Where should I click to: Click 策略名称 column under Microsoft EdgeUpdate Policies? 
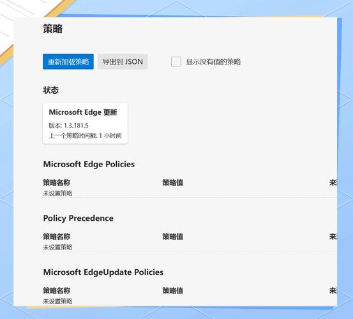(57, 290)
